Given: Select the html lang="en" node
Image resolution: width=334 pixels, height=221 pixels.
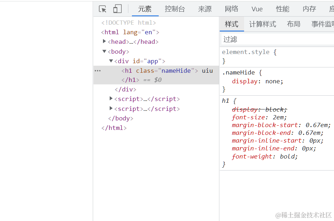Looking at the screenshot, I should (130, 32).
